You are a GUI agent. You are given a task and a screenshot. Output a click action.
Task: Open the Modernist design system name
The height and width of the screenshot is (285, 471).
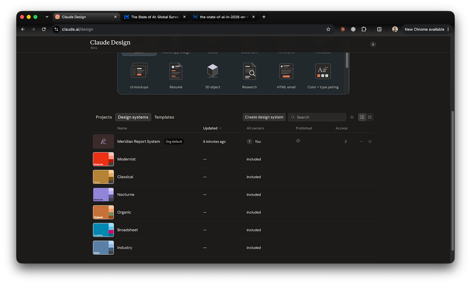pyautogui.click(x=126, y=159)
